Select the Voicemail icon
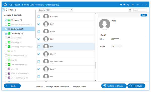This screenshot has width=151, height=92. pyautogui.click(x=9, y=38)
